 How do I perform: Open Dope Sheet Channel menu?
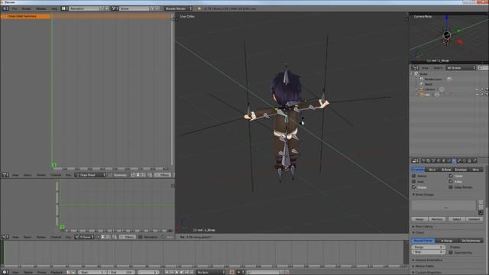[56, 175]
